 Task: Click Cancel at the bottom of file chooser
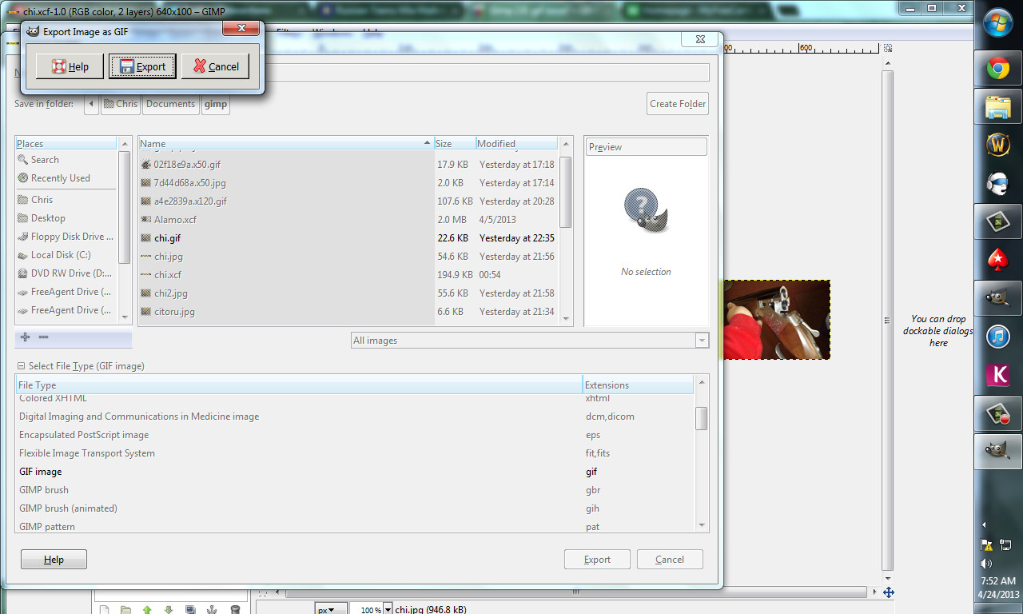[x=670, y=560]
